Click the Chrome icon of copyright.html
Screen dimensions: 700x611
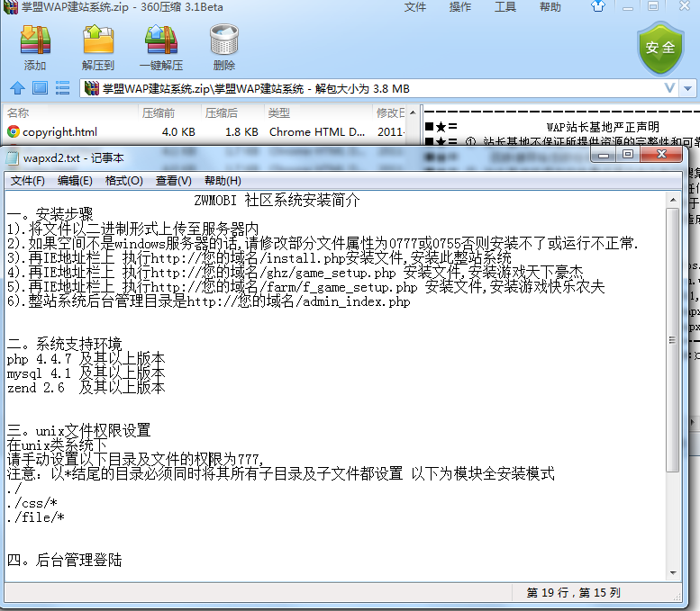coord(14,131)
